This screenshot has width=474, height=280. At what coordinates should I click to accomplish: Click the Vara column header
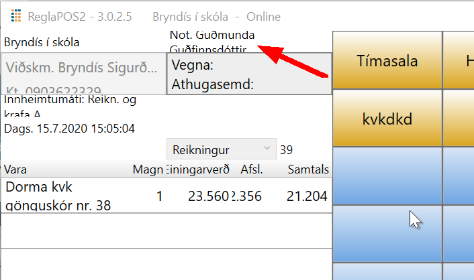coord(16,170)
